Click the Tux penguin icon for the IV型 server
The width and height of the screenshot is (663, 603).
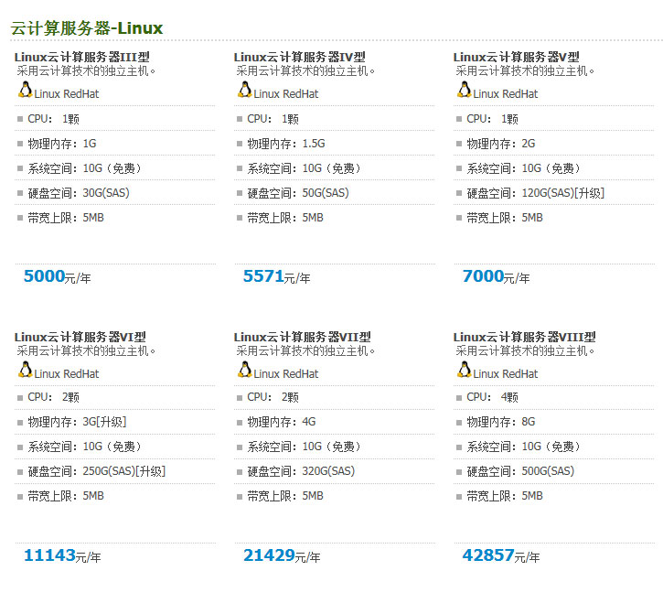pos(245,90)
